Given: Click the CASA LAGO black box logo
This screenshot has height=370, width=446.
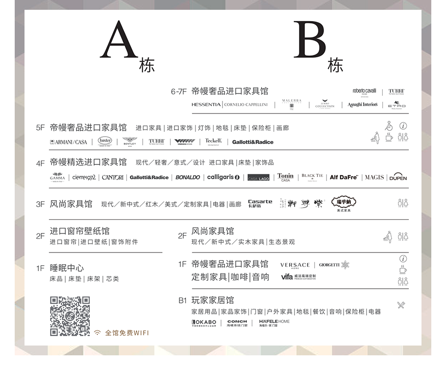Looking at the screenshot, I should coord(259,178).
